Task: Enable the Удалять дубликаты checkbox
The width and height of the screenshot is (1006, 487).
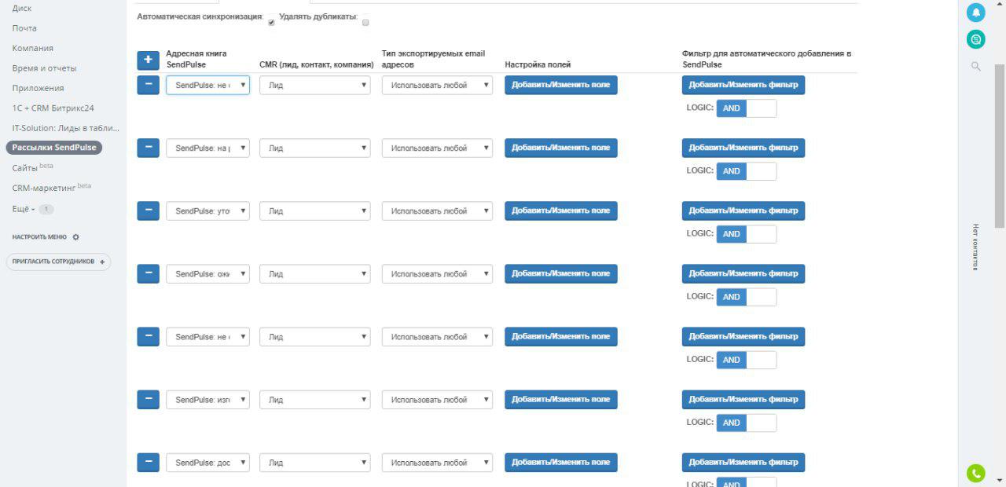Action: (x=365, y=23)
